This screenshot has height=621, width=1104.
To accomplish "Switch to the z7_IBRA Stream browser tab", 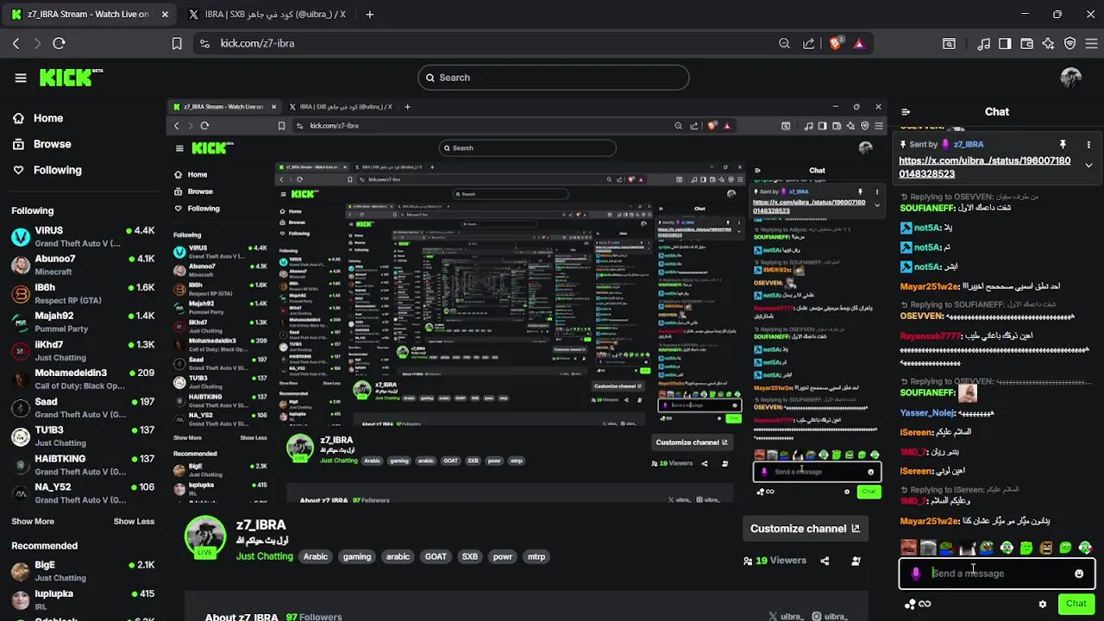I will pyautogui.click(x=88, y=15).
